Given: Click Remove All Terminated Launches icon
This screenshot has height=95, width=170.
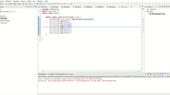Looking at the screenshot, I should (x=150, y=74).
